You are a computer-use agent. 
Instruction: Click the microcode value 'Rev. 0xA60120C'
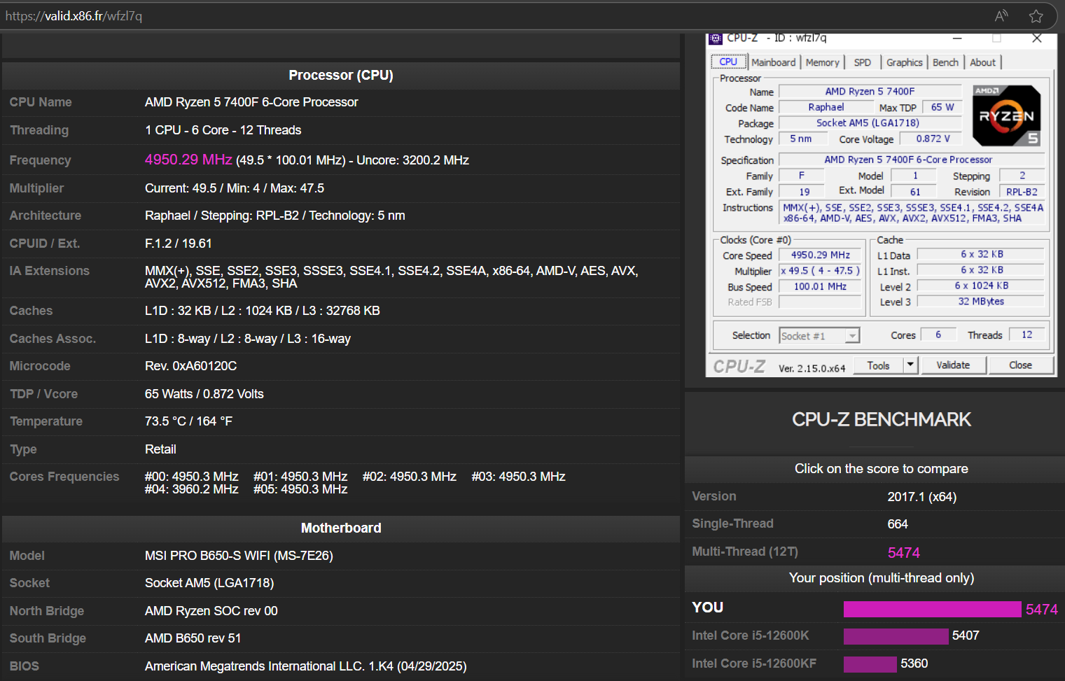pos(190,366)
